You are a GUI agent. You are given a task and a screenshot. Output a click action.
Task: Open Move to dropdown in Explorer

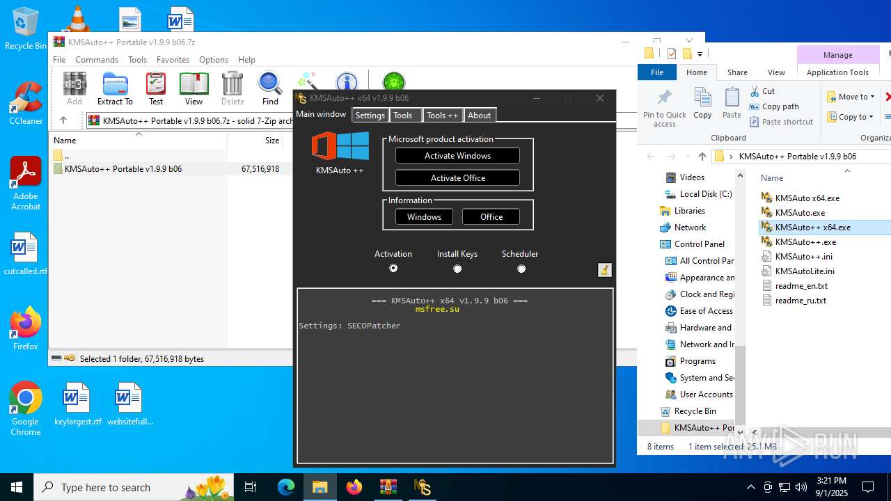pos(851,97)
